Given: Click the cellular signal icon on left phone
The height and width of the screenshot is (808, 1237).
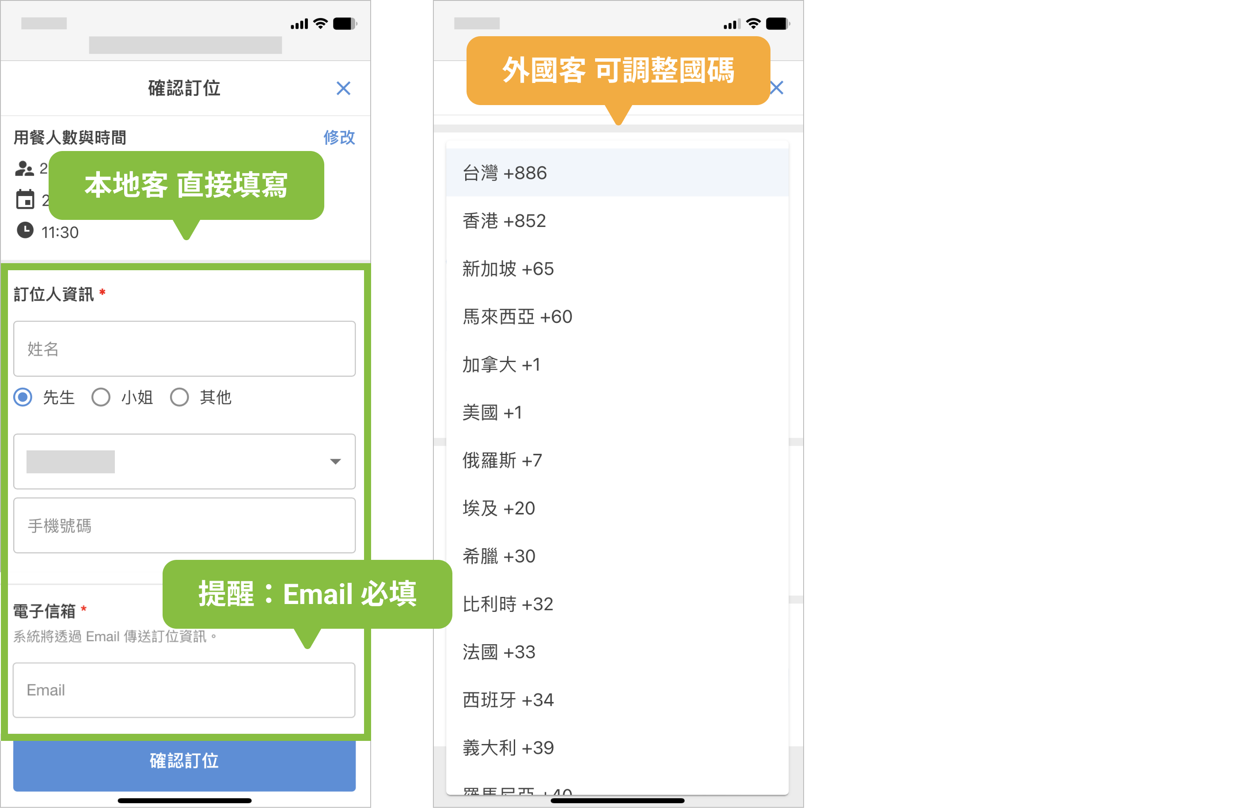Looking at the screenshot, I should pyautogui.click(x=300, y=24).
